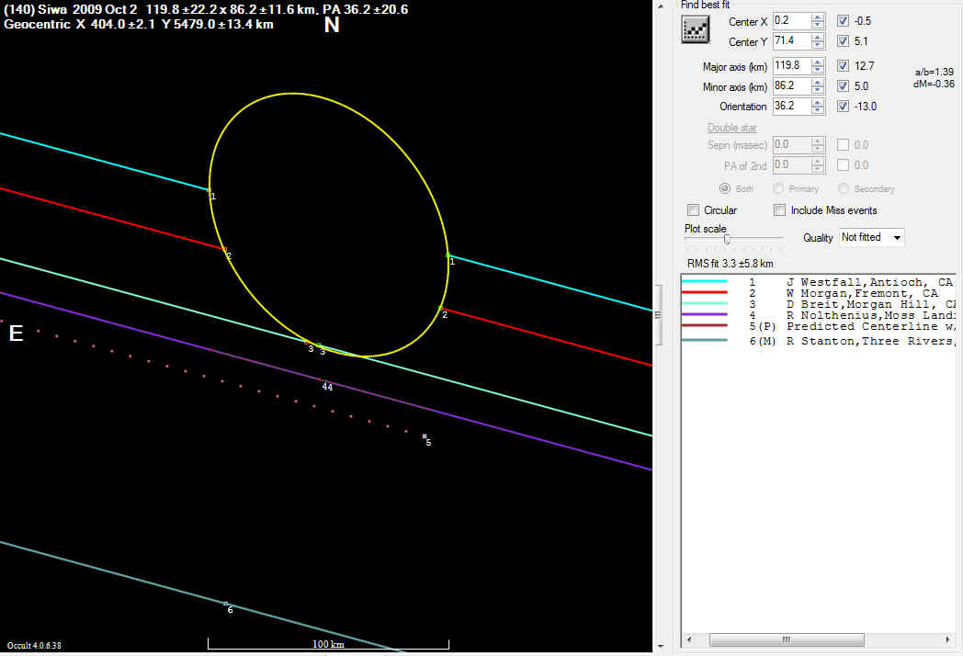963x656 pixels.
Task: Decrease Center X with its down arrow
Action: click(x=818, y=25)
